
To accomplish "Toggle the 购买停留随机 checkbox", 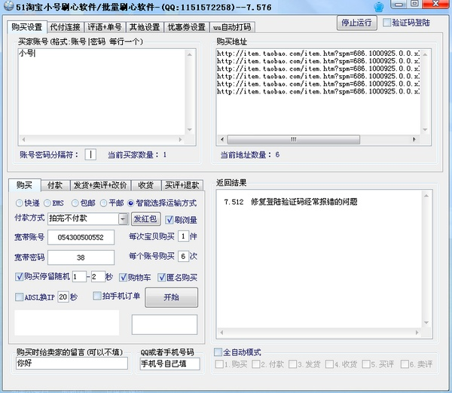I will 19,277.
